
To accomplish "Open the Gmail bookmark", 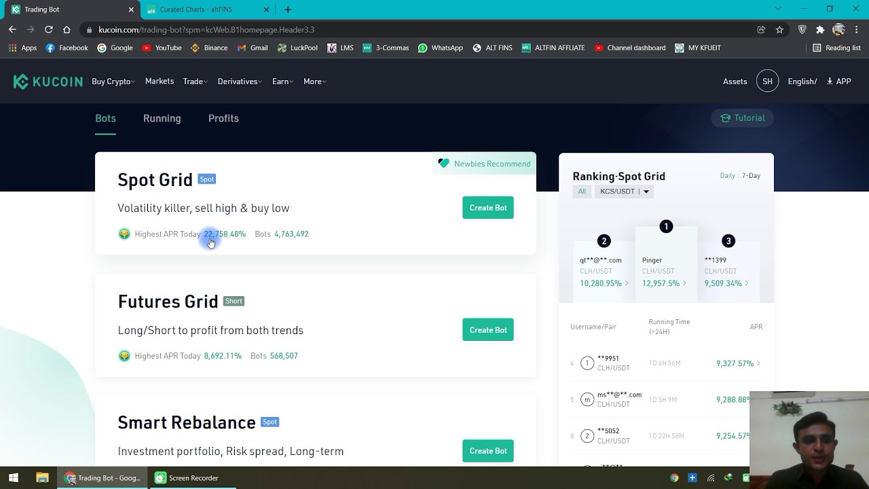I will [253, 48].
